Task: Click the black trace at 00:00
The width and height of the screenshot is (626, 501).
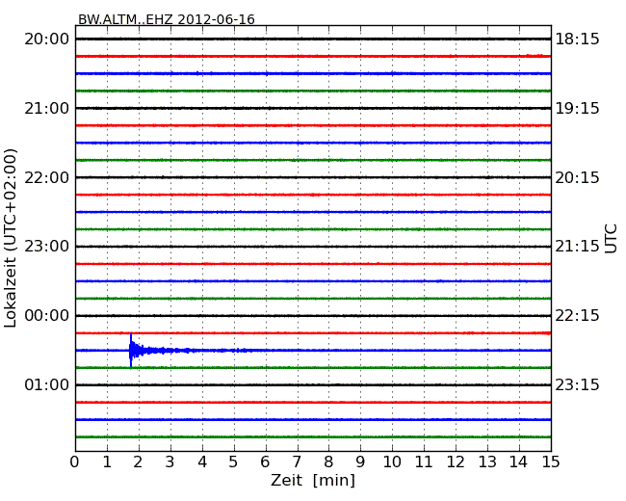Action: click(313, 316)
